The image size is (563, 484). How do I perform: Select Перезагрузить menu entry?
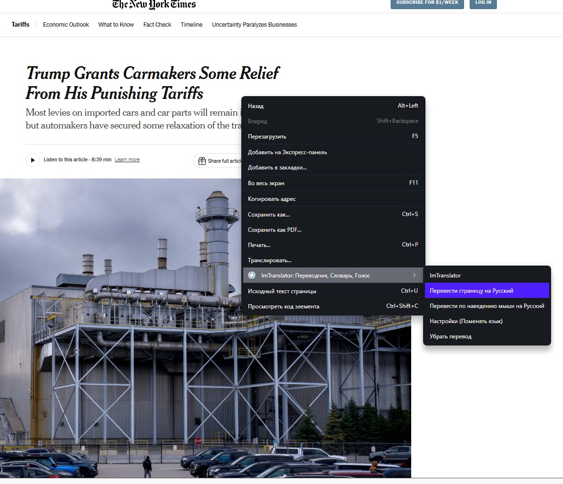pyautogui.click(x=334, y=137)
